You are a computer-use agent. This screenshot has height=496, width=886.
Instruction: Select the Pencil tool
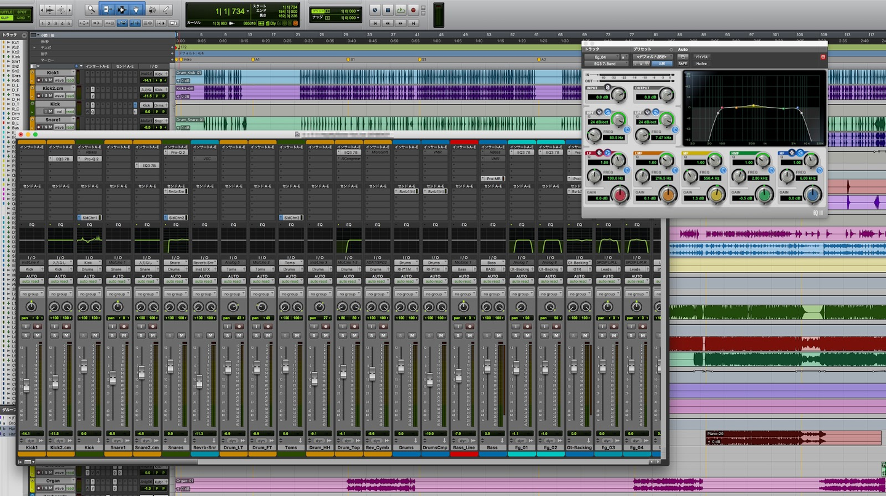point(167,9)
